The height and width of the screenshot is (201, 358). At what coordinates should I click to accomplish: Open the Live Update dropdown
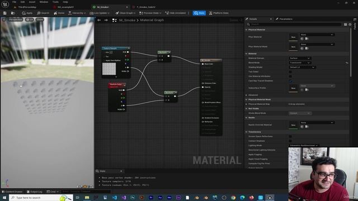tap(100, 13)
